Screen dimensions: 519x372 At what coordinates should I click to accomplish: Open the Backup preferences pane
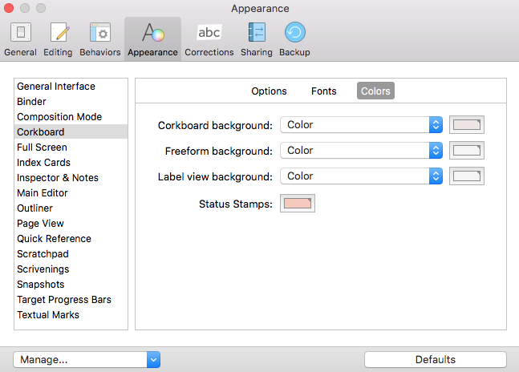pos(294,39)
